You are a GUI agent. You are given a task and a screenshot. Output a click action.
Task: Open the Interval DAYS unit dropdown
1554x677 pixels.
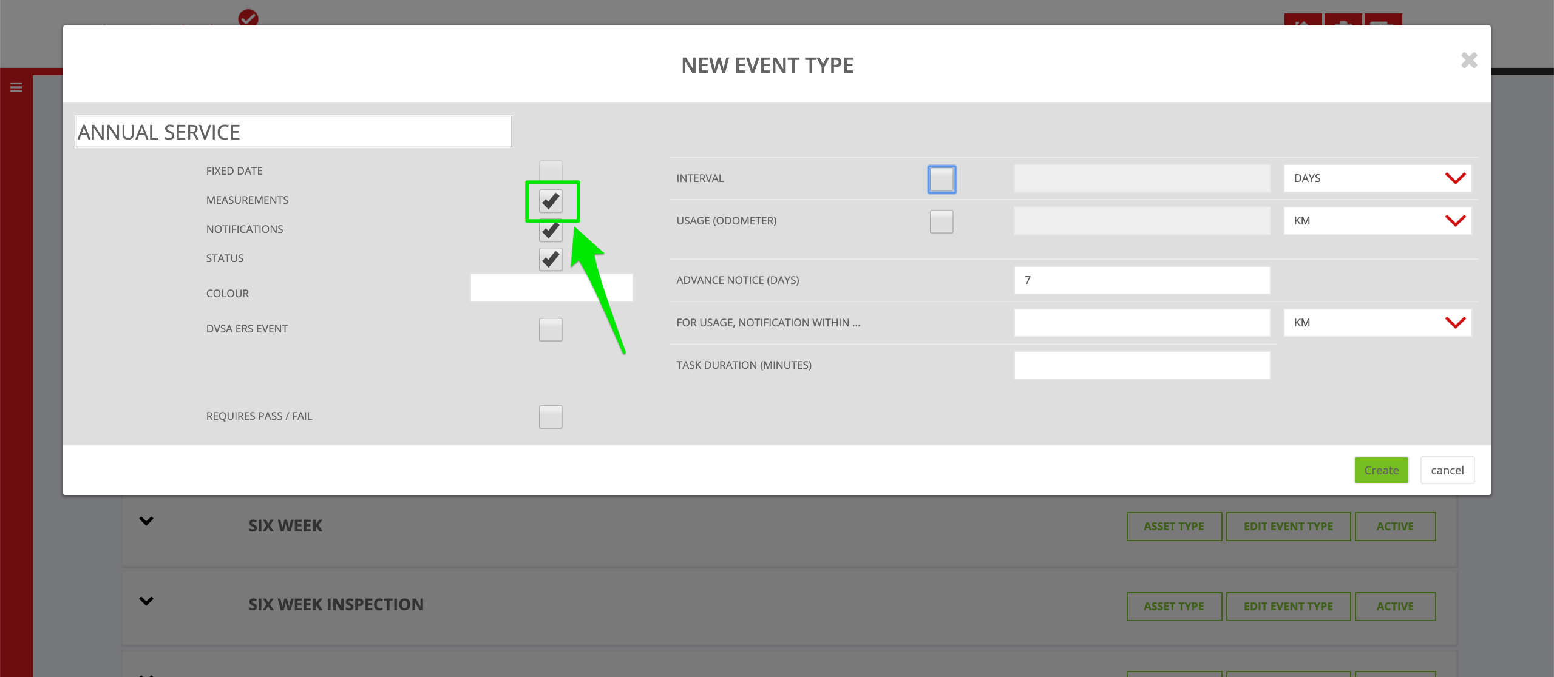click(1377, 178)
